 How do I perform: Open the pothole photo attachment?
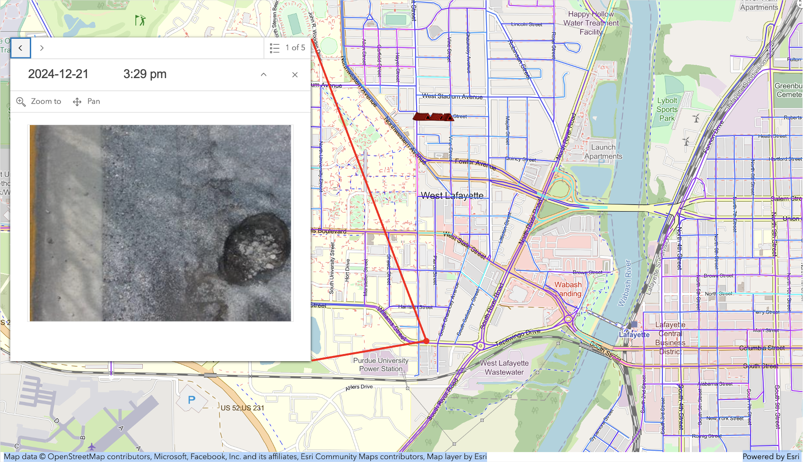[160, 223]
